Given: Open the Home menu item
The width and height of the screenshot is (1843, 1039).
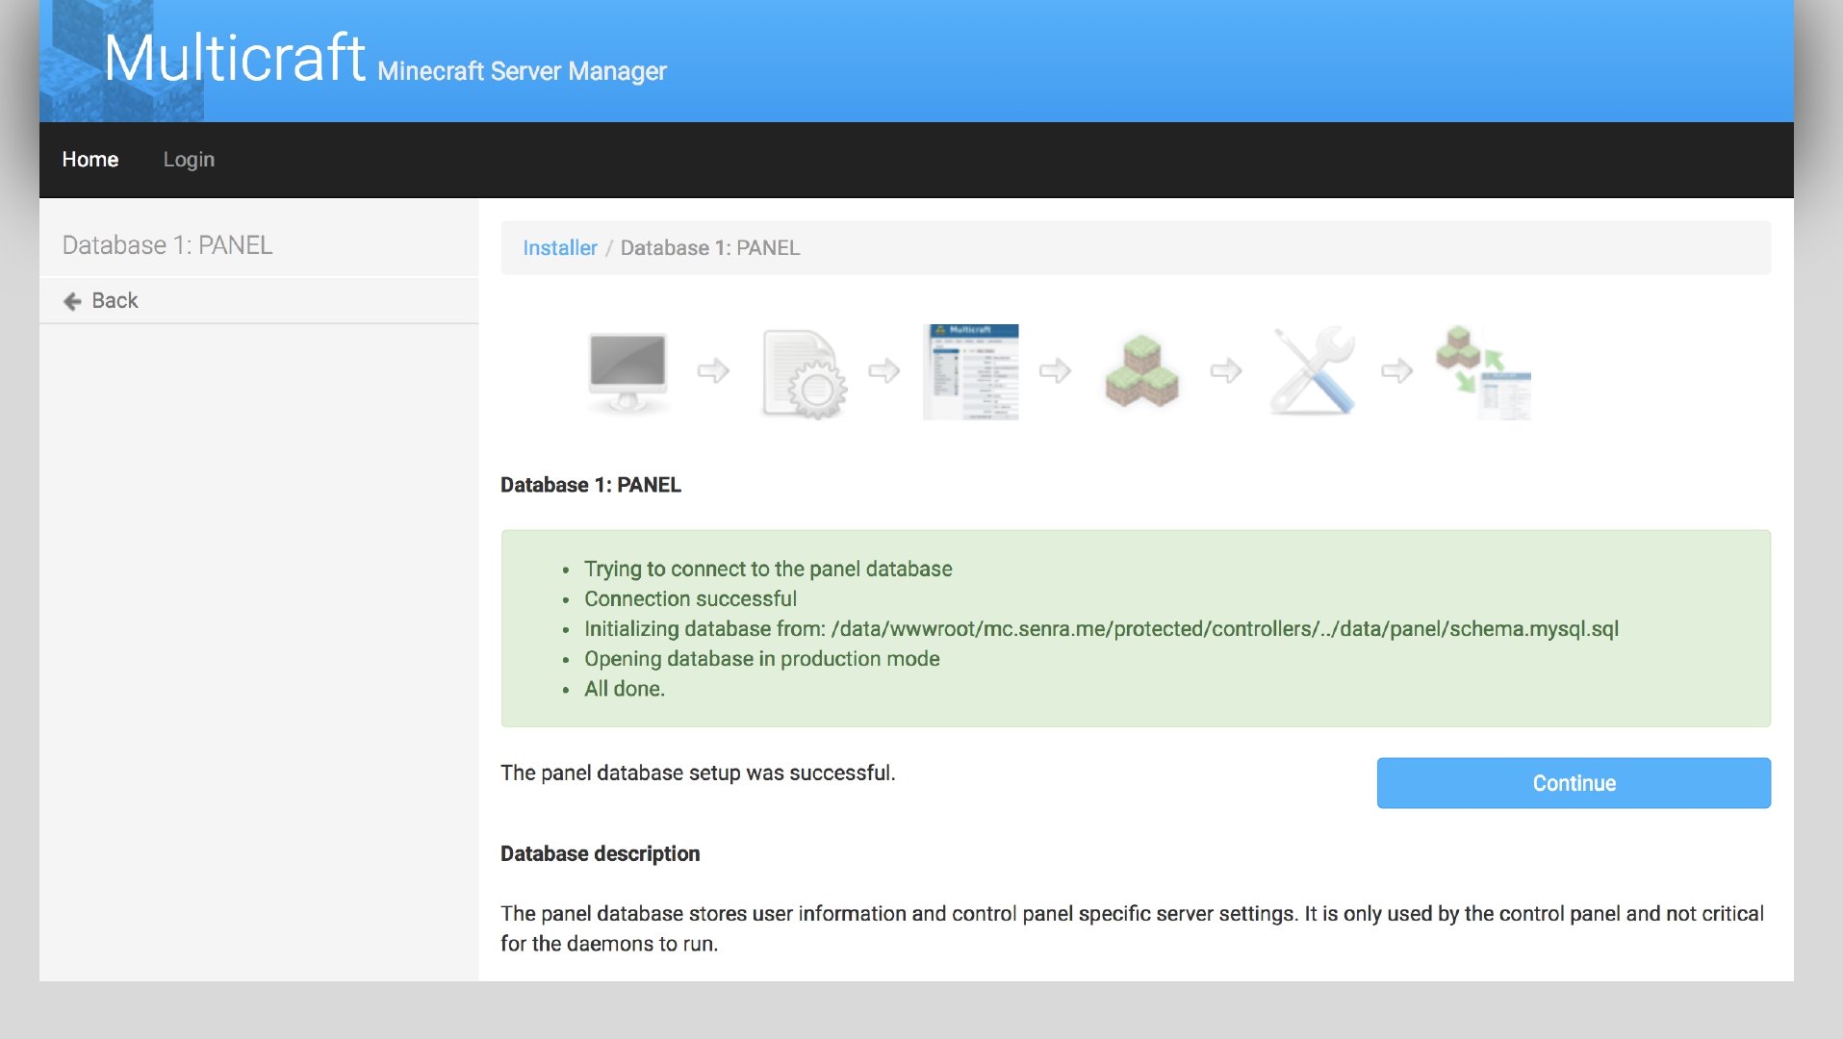Looking at the screenshot, I should point(90,160).
